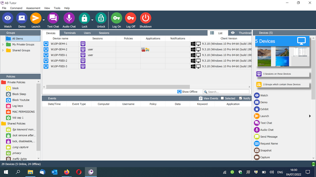Click Demo in the right panel
The width and height of the screenshot is (316, 177).
[261, 102]
